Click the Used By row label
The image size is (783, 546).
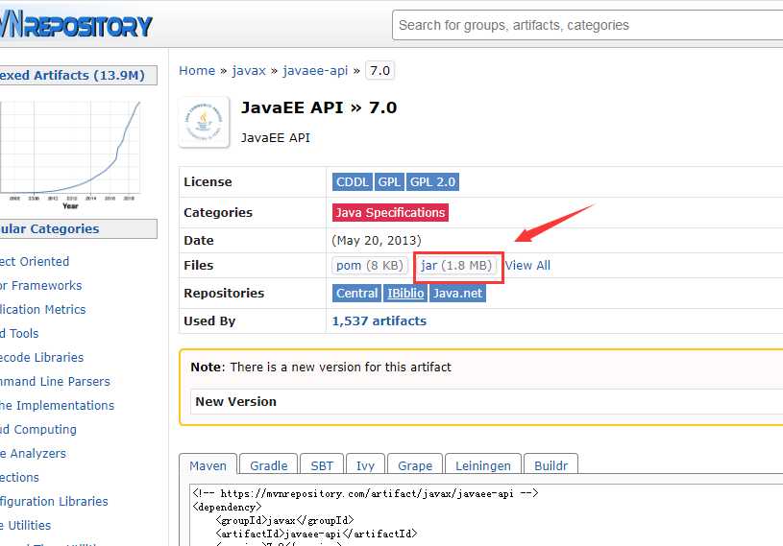(x=209, y=321)
